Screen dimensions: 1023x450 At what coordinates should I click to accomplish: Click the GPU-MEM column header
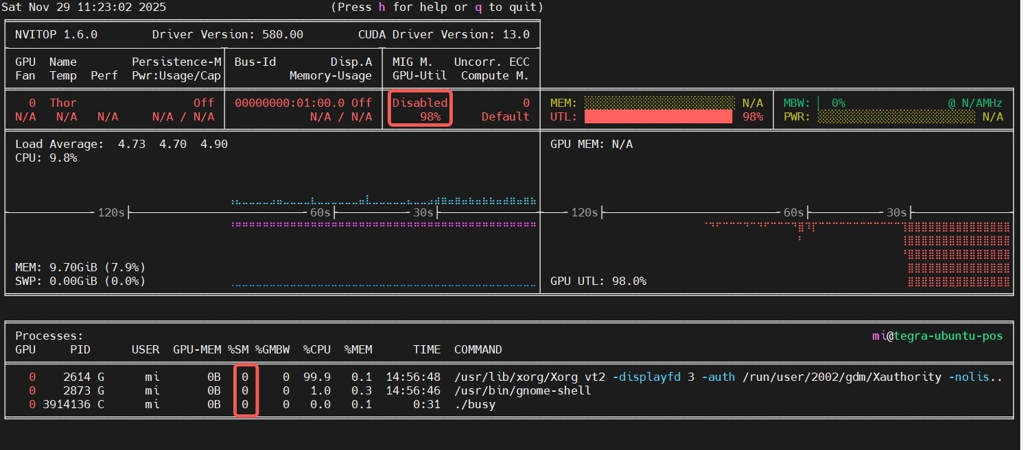click(x=197, y=349)
